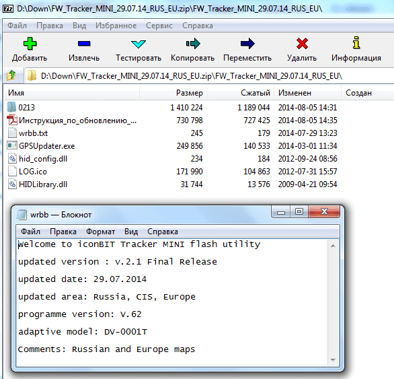The width and height of the screenshot is (394, 379).
Task: Select the wrbb.txt file icon
Action: (x=12, y=133)
